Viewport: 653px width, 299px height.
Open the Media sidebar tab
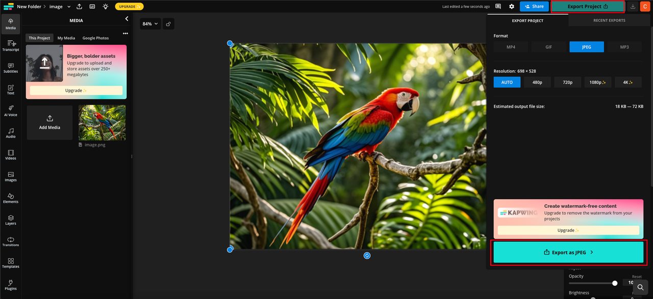click(11, 24)
